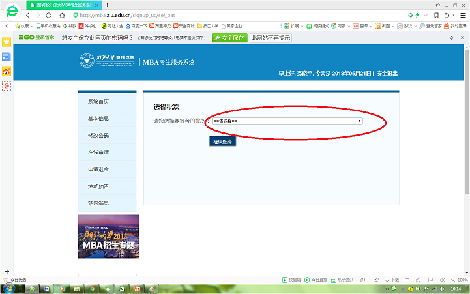Open the 谷歌 bookmark
Screen dimensions: 470x294
(70, 26)
